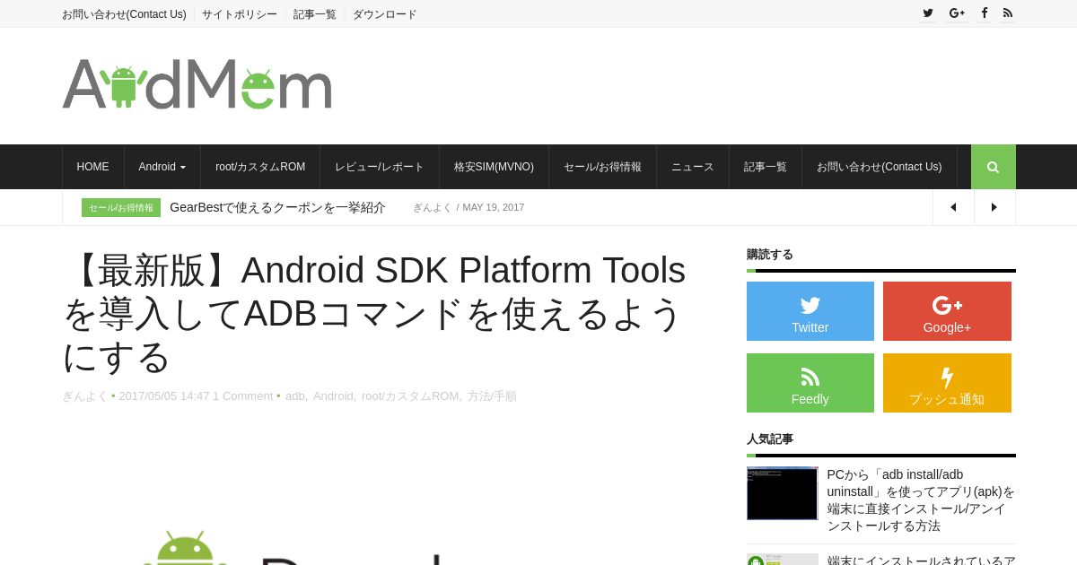This screenshot has height=565, width=1077.
Task: Open 格安SIM(MVNO) menu item
Action: click(x=494, y=167)
